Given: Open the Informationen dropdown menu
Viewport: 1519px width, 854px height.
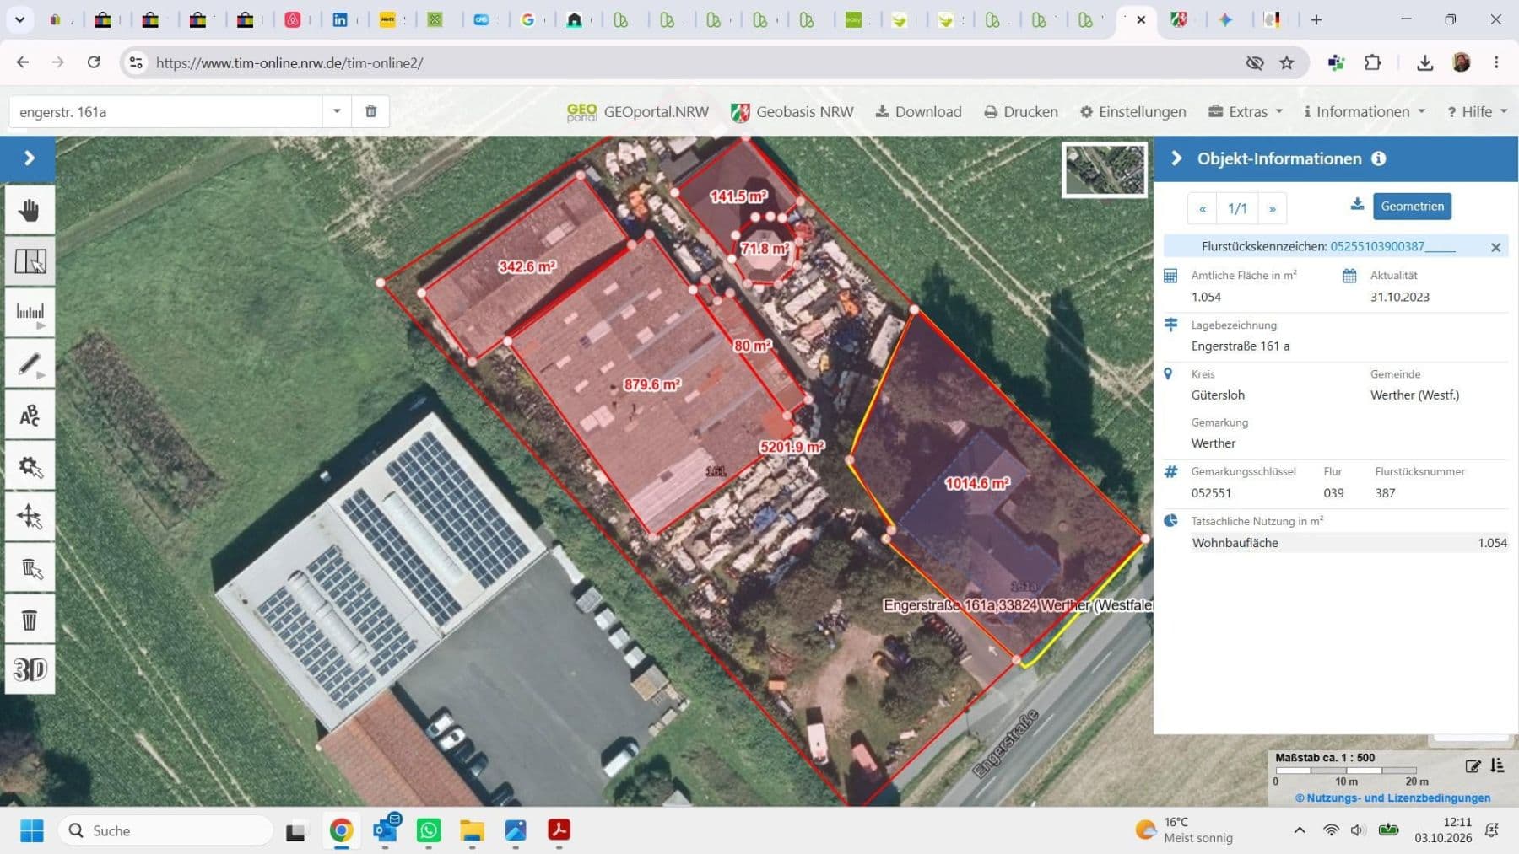Looking at the screenshot, I should [x=1364, y=111].
